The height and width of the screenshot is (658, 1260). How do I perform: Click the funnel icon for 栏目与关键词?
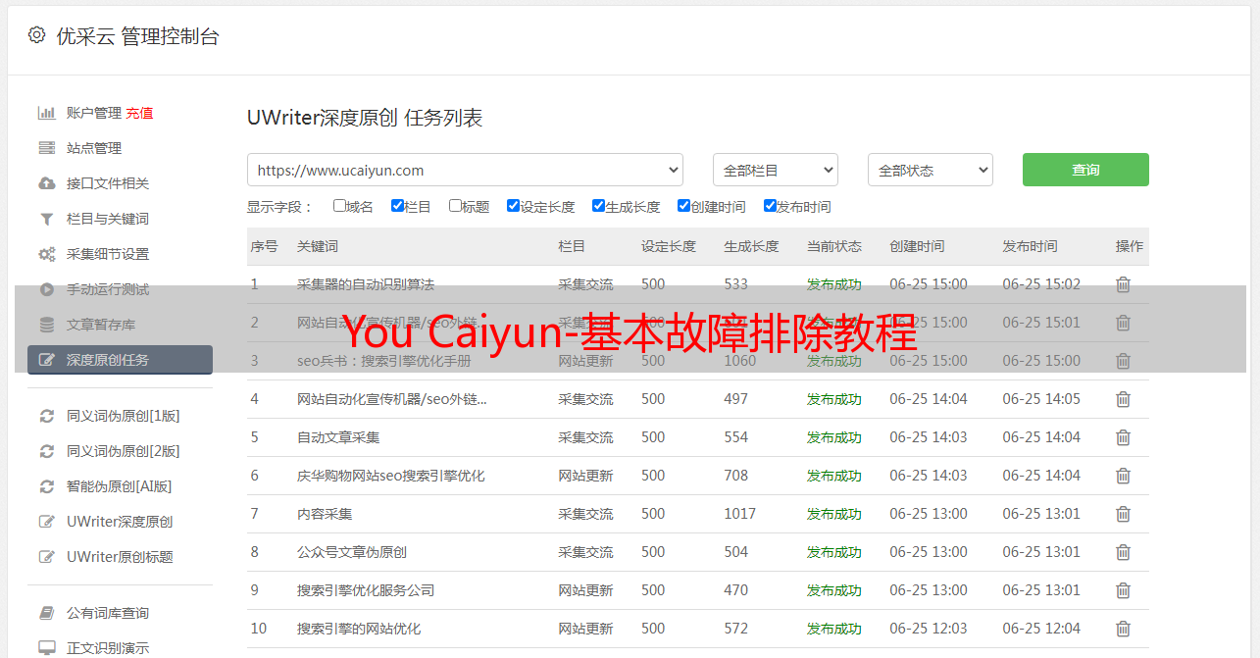[46, 219]
